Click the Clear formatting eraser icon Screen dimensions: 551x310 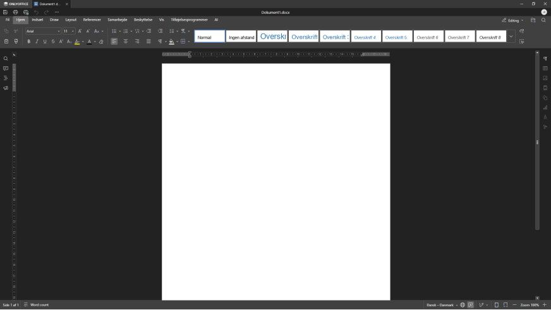[101, 42]
